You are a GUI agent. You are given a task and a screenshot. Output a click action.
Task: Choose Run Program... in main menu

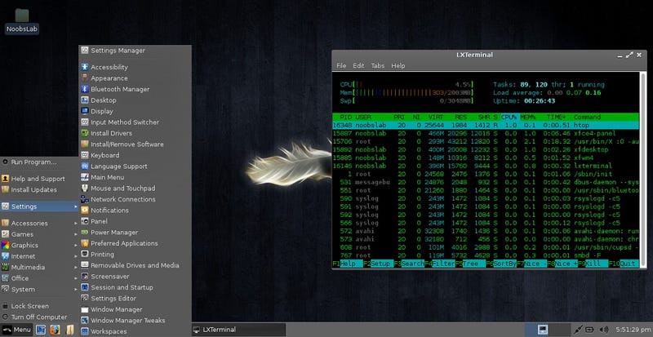39,162
